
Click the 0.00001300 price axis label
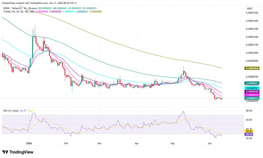(x=252, y=29)
